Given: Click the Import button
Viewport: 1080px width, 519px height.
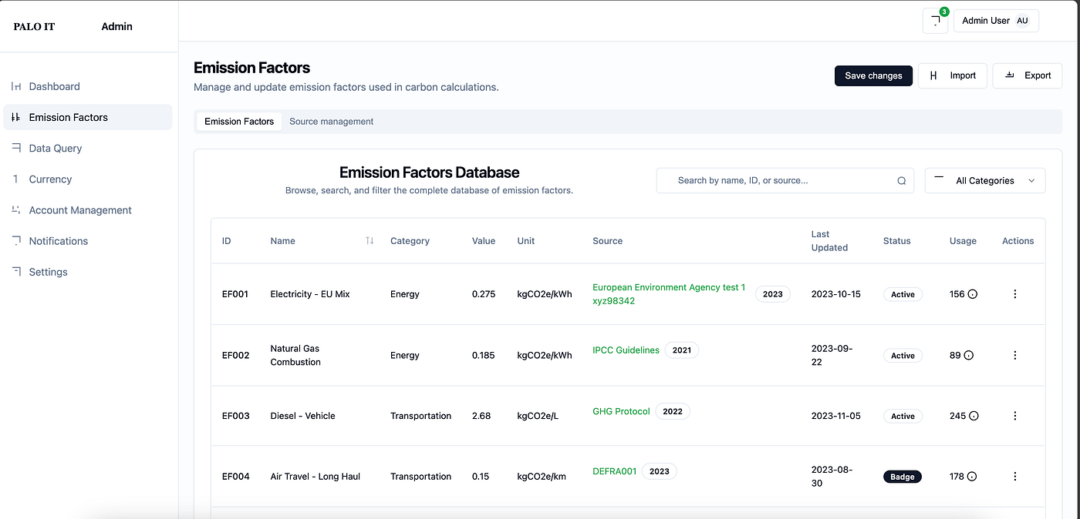Looking at the screenshot, I should (953, 75).
